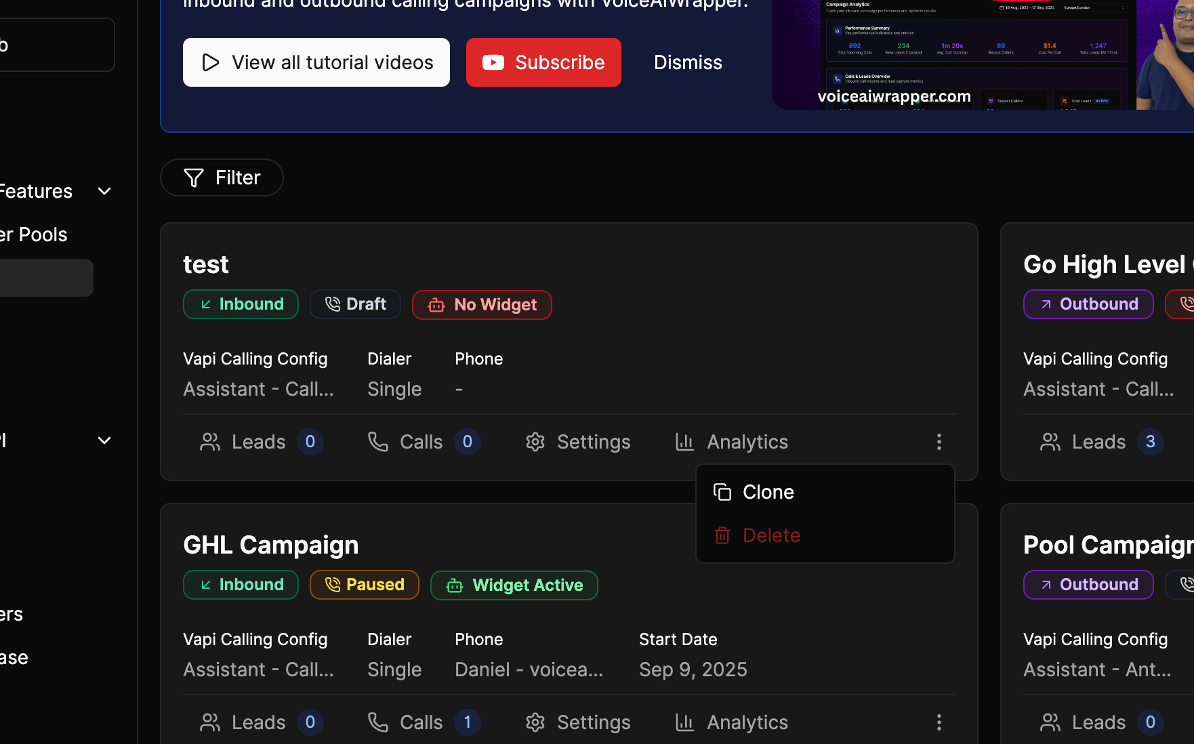Open three-dot menu on test campaign

939,442
